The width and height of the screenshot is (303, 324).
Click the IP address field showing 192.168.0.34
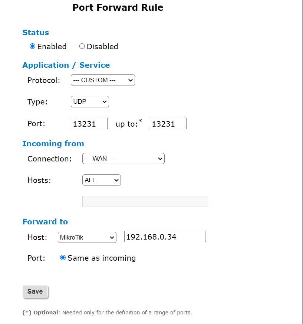point(165,237)
